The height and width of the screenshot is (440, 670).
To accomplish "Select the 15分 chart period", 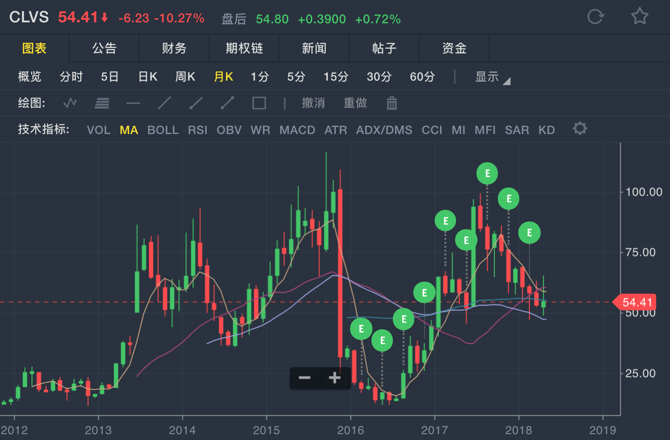I will click(336, 77).
